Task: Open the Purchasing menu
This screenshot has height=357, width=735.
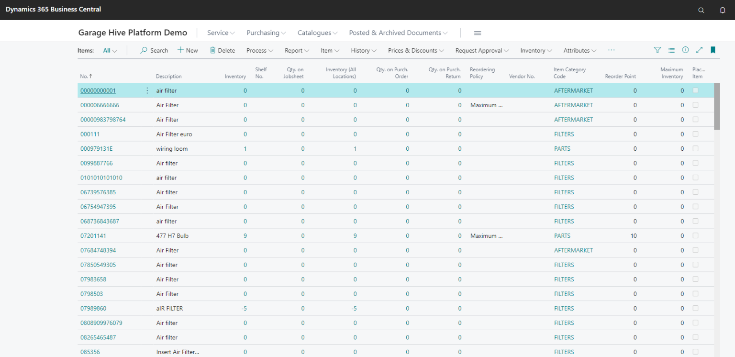Action: (x=266, y=33)
